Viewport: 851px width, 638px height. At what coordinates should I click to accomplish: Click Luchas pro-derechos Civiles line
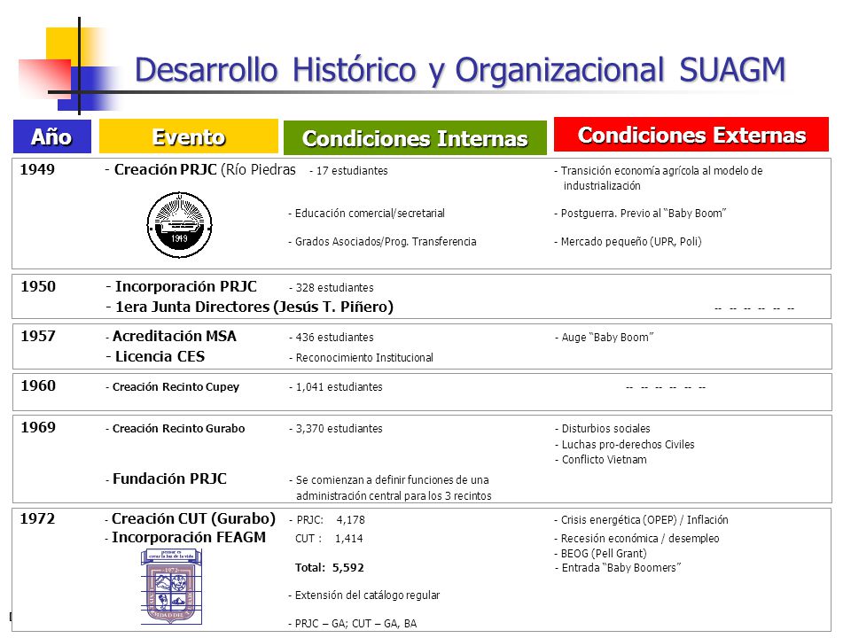tap(625, 444)
